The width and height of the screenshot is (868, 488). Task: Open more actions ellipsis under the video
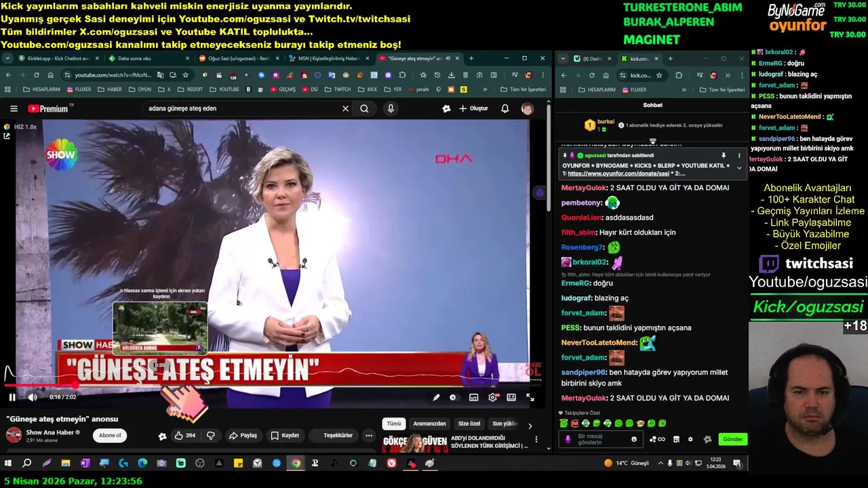(x=369, y=435)
